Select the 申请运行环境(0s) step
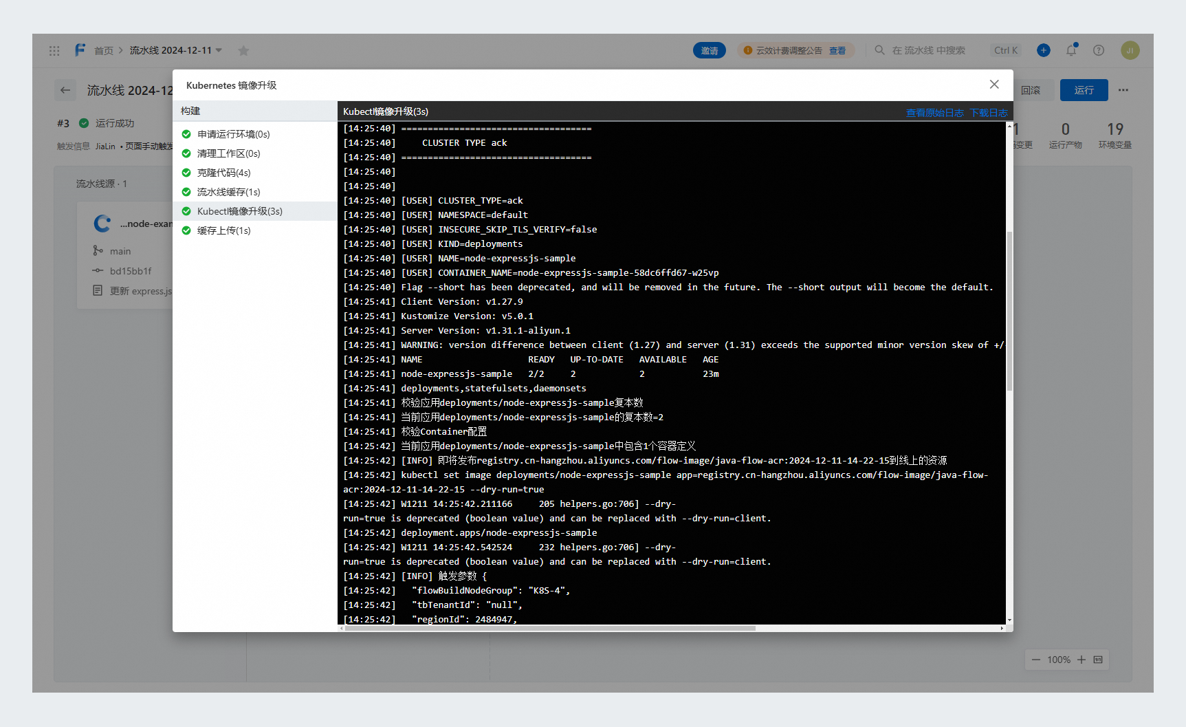This screenshot has height=727, width=1186. coord(254,134)
